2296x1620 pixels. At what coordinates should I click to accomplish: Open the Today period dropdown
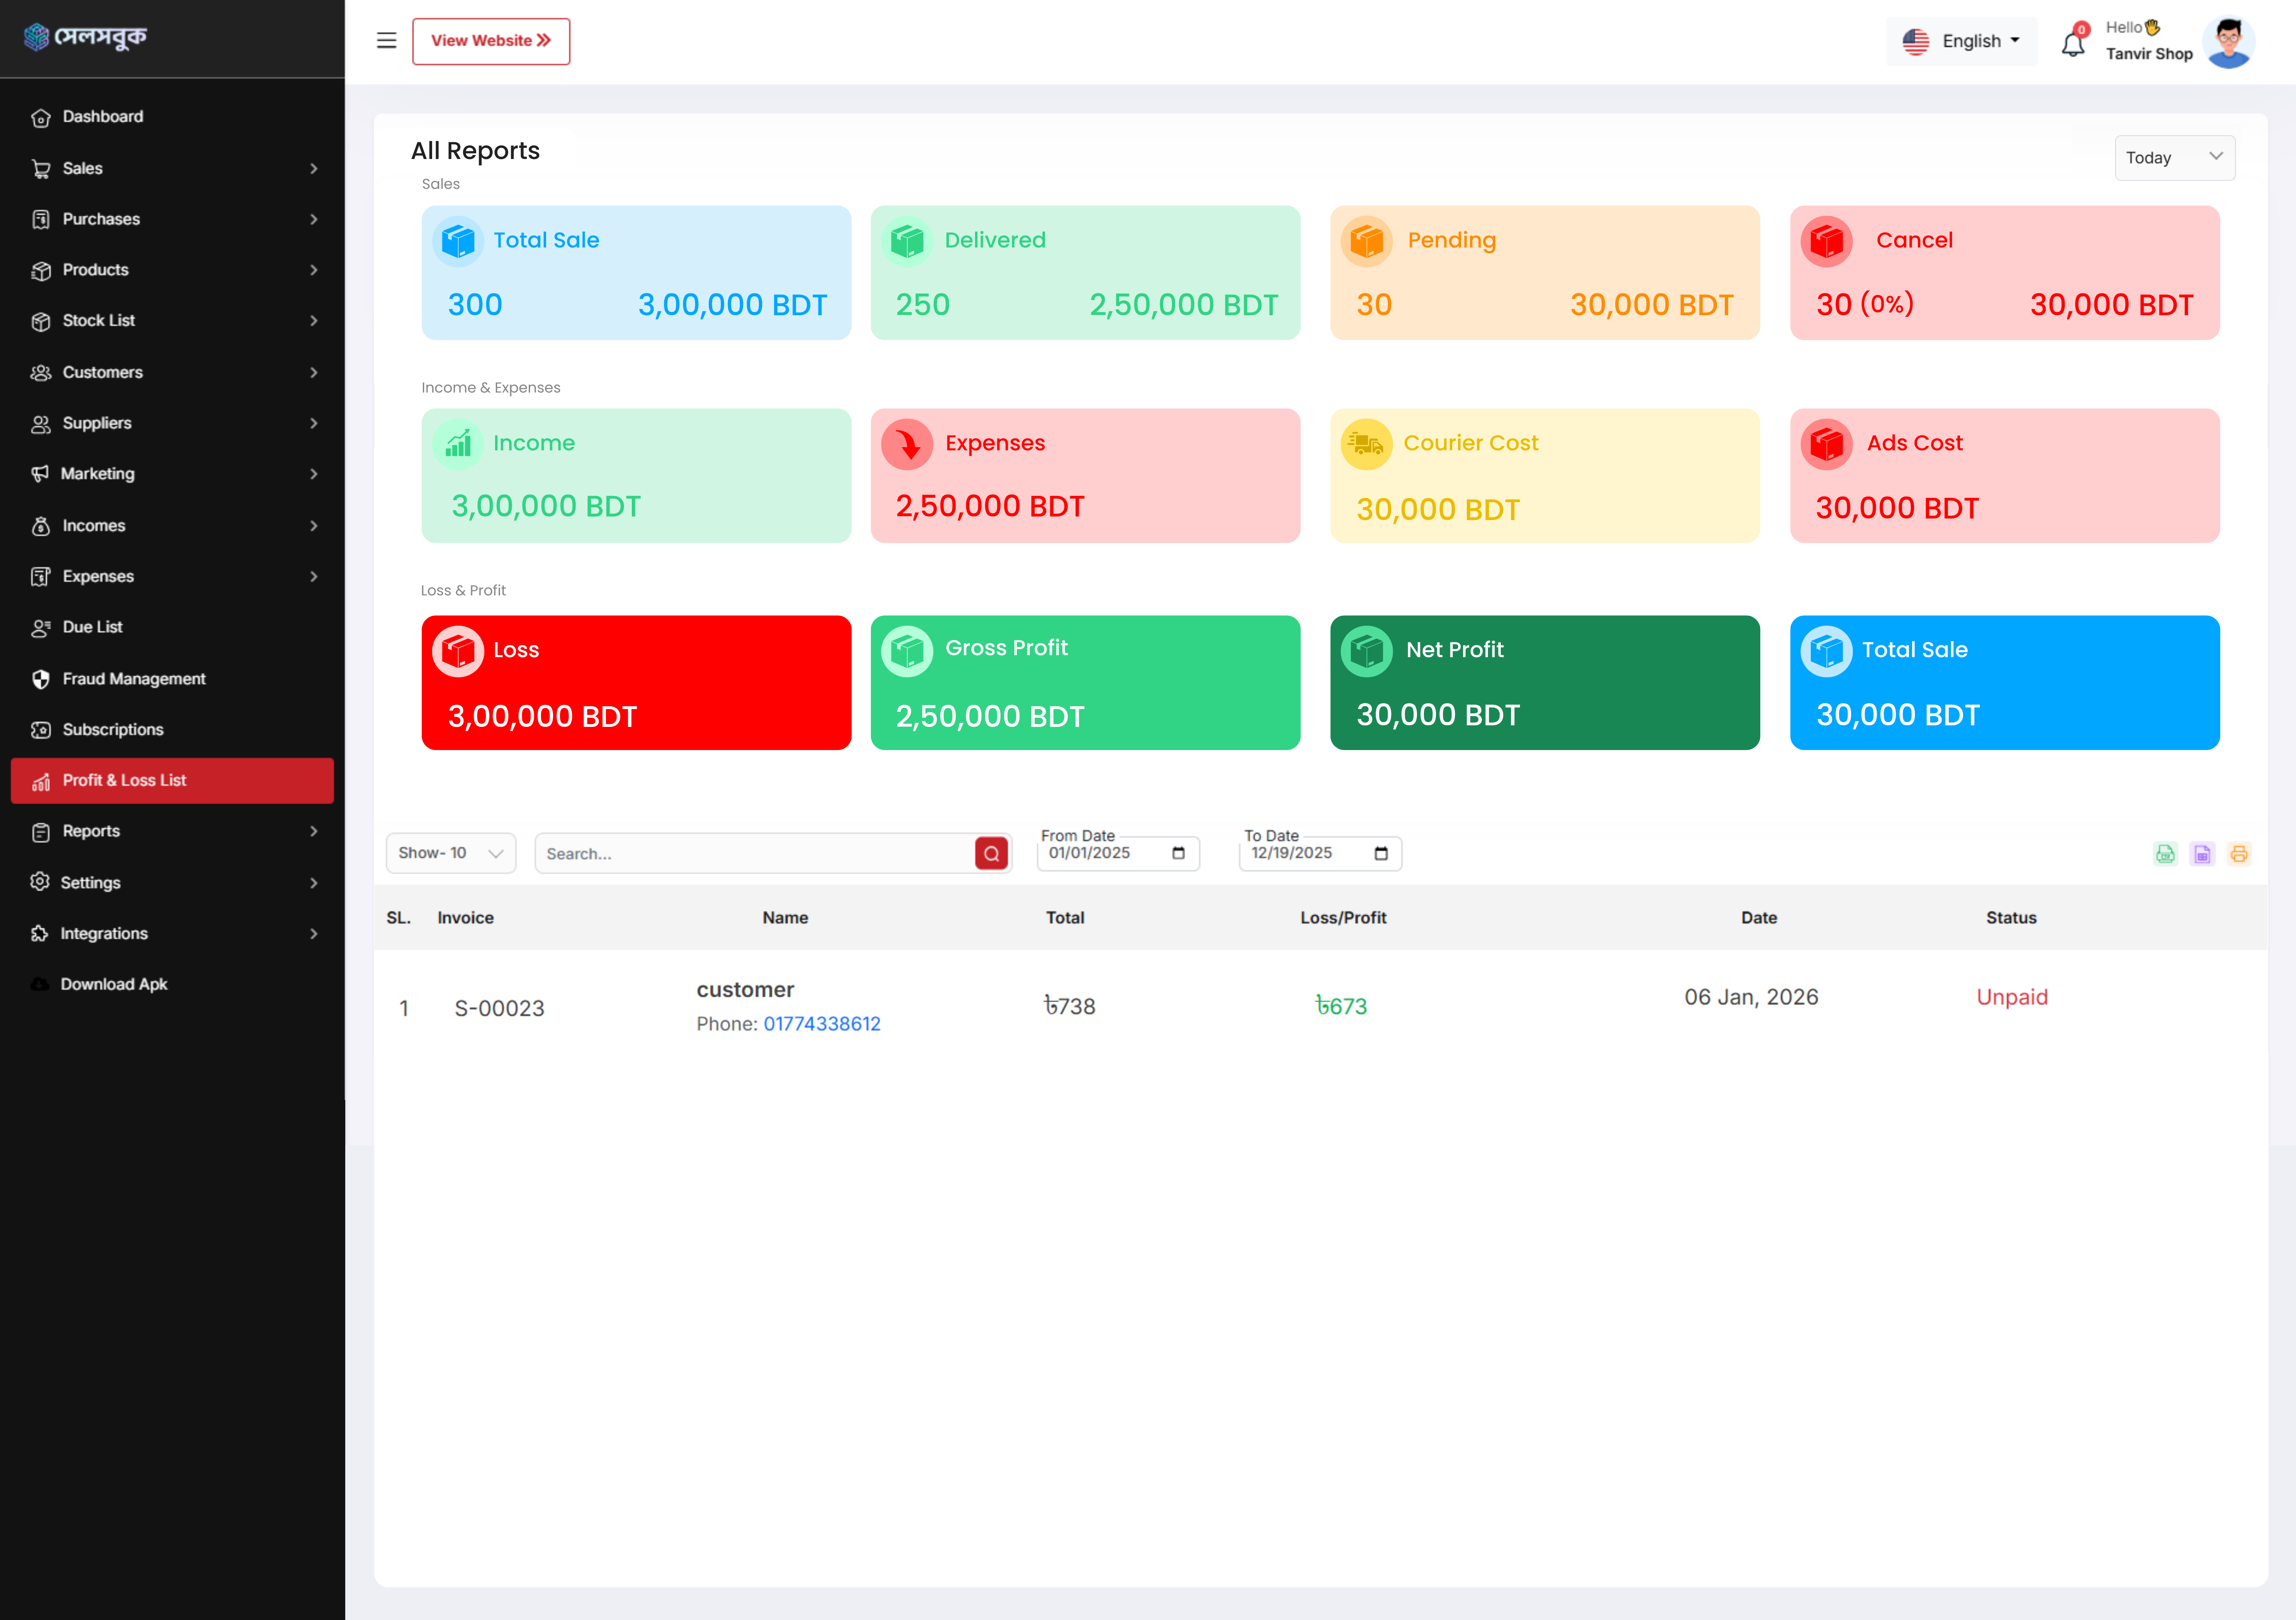coord(2174,158)
